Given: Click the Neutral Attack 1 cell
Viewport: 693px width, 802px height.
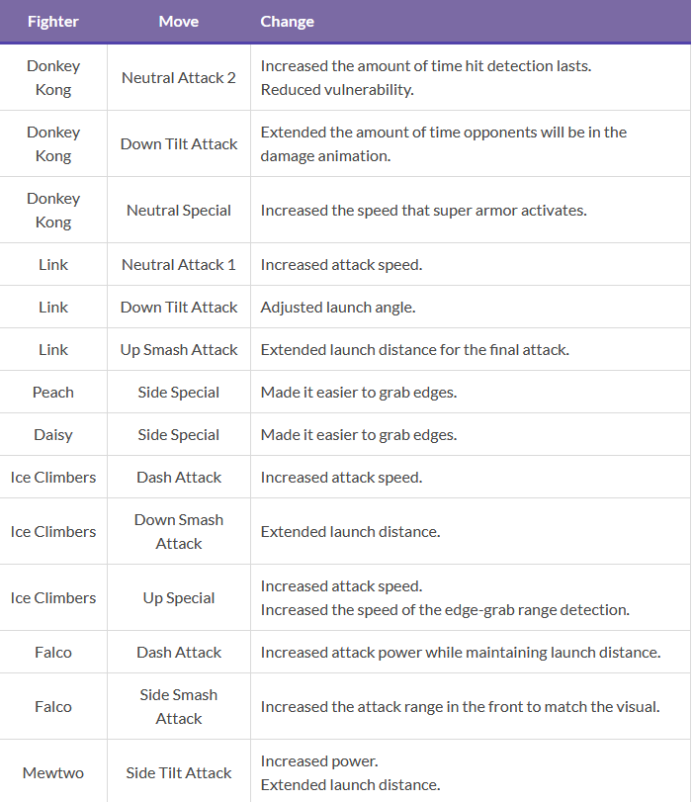Looking at the screenshot, I should [x=179, y=264].
